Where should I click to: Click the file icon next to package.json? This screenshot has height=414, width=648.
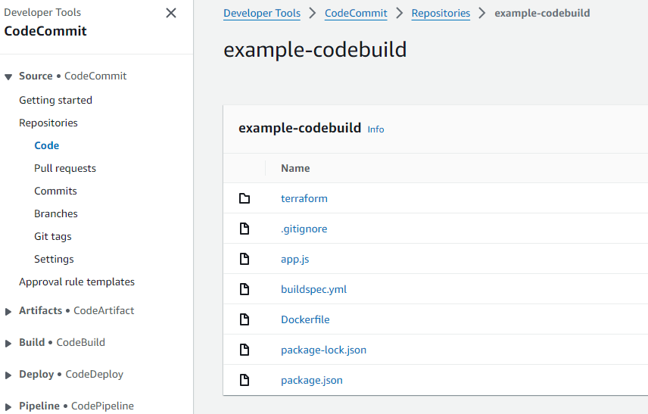[245, 380]
